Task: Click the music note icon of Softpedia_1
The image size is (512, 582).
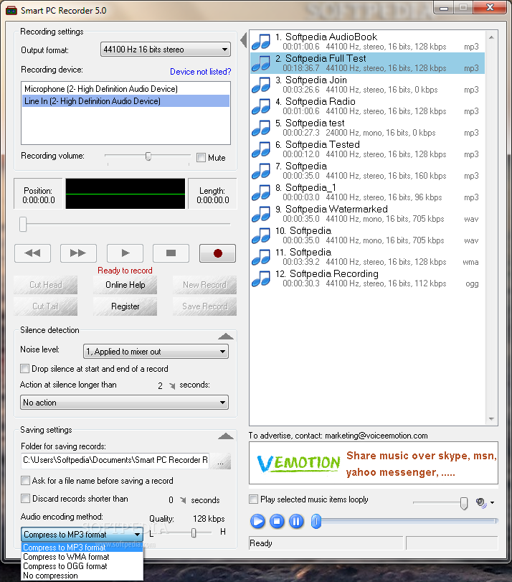Action: 261,192
